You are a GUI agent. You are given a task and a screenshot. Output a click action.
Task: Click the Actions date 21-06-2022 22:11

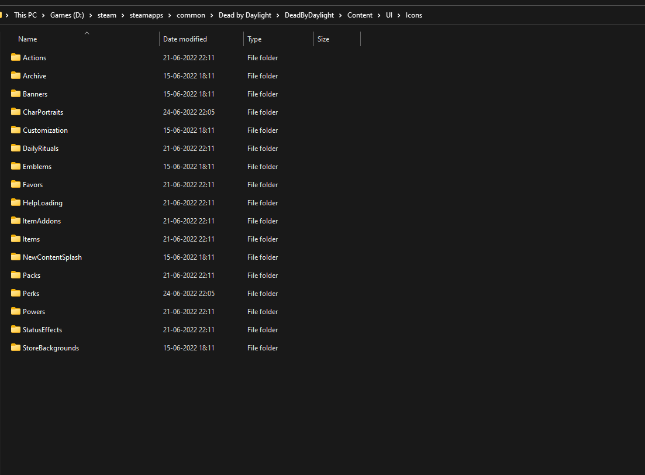(x=189, y=58)
